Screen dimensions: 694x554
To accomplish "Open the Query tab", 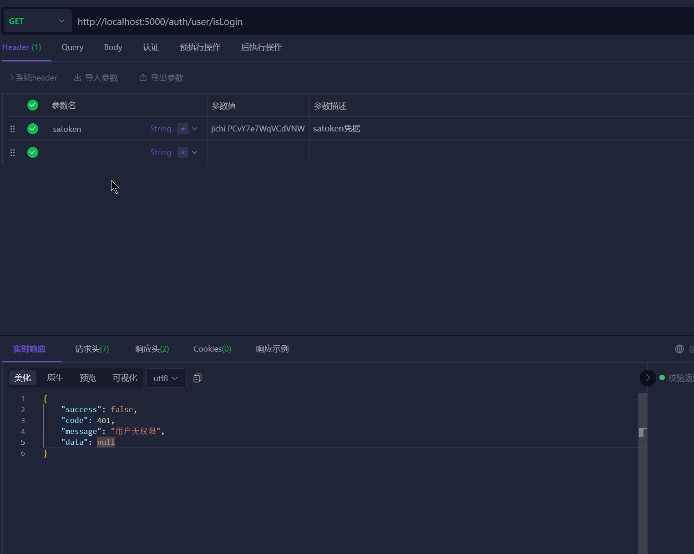I will (x=72, y=47).
